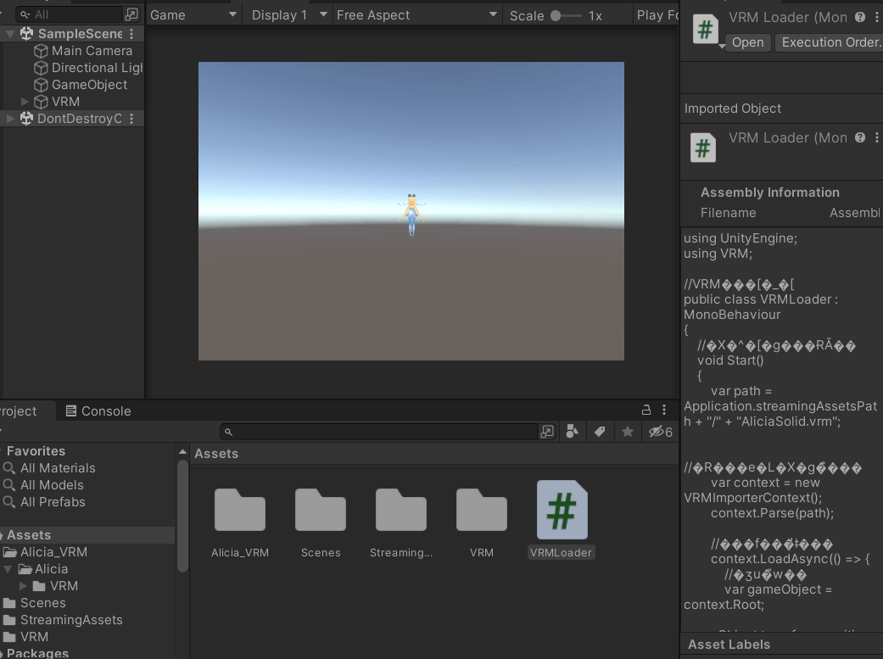Click the VRMLoader C# script icon in Assets
The width and height of the screenshot is (883, 659).
(561, 510)
